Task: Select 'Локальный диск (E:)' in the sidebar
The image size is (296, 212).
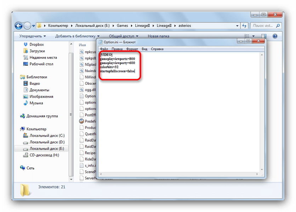Action: point(41,148)
